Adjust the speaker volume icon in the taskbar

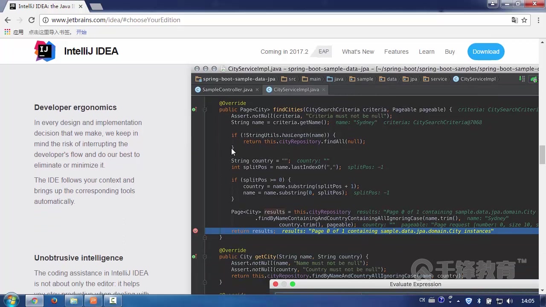click(x=510, y=301)
